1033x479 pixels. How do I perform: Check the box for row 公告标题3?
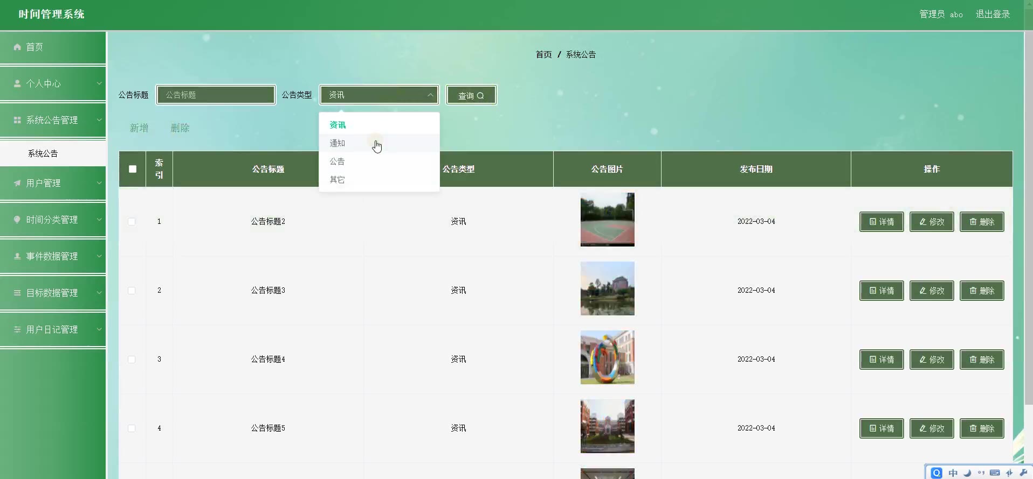(x=132, y=291)
